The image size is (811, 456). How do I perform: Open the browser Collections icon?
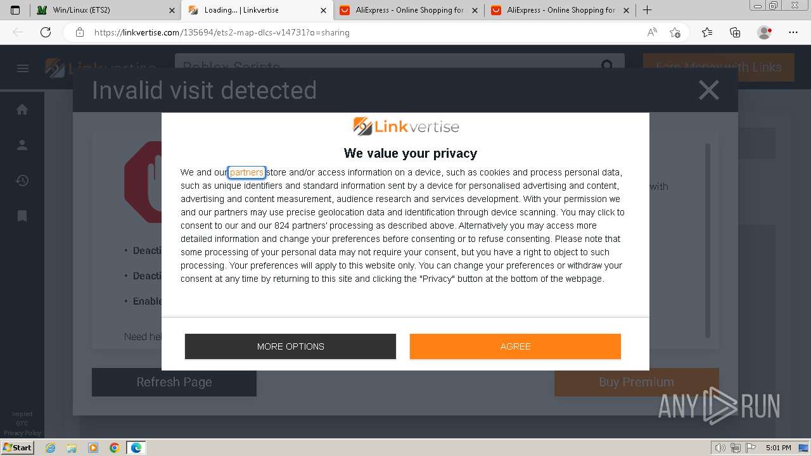tap(735, 32)
